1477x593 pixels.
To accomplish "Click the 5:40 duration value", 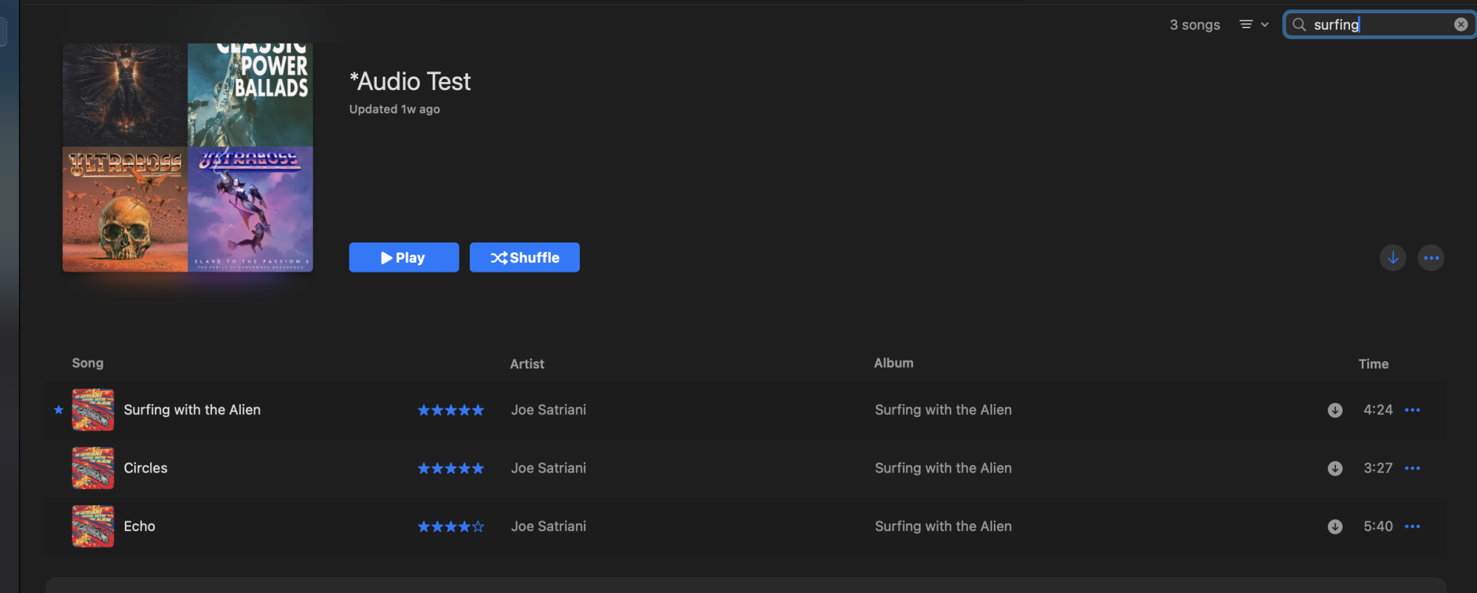I will coord(1378,527).
